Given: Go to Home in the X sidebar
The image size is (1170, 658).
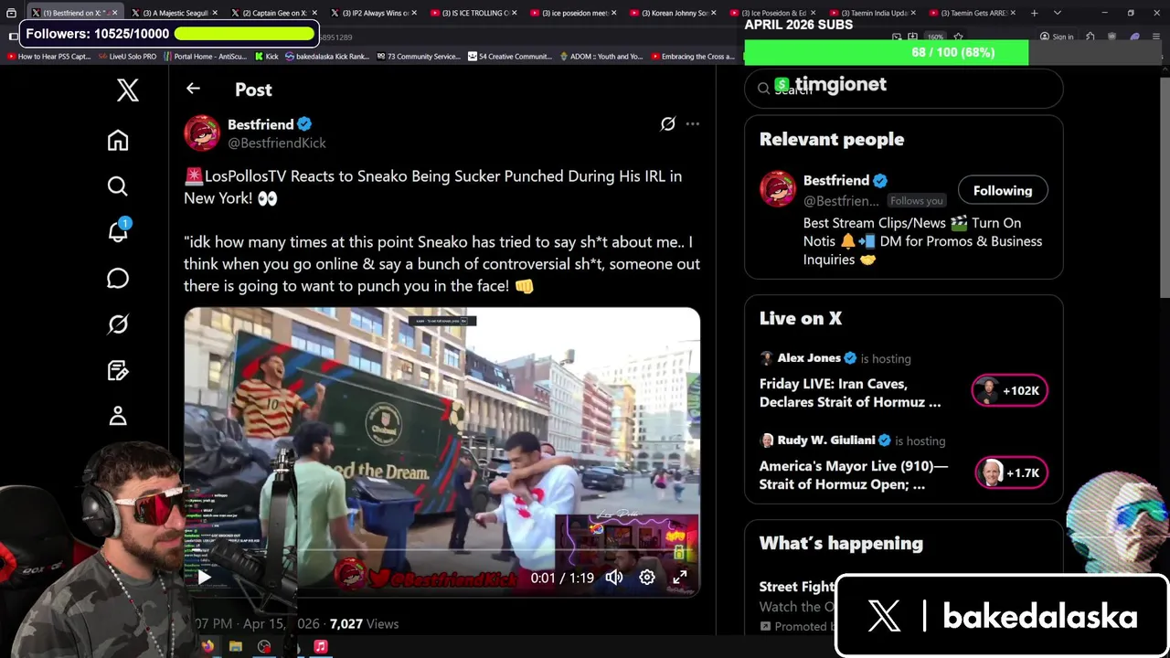Looking at the screenshot, I should (x=118, y=140).
